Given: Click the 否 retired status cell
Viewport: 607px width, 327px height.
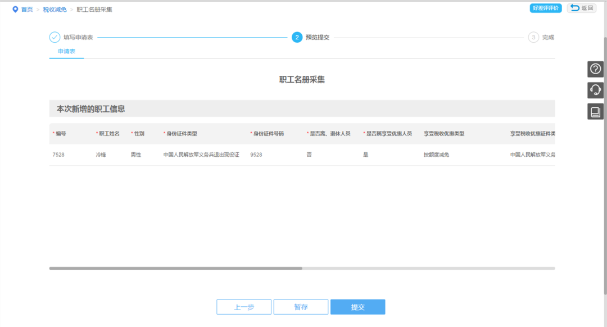Looking at the screenshot, I should [x=309, y=155].
